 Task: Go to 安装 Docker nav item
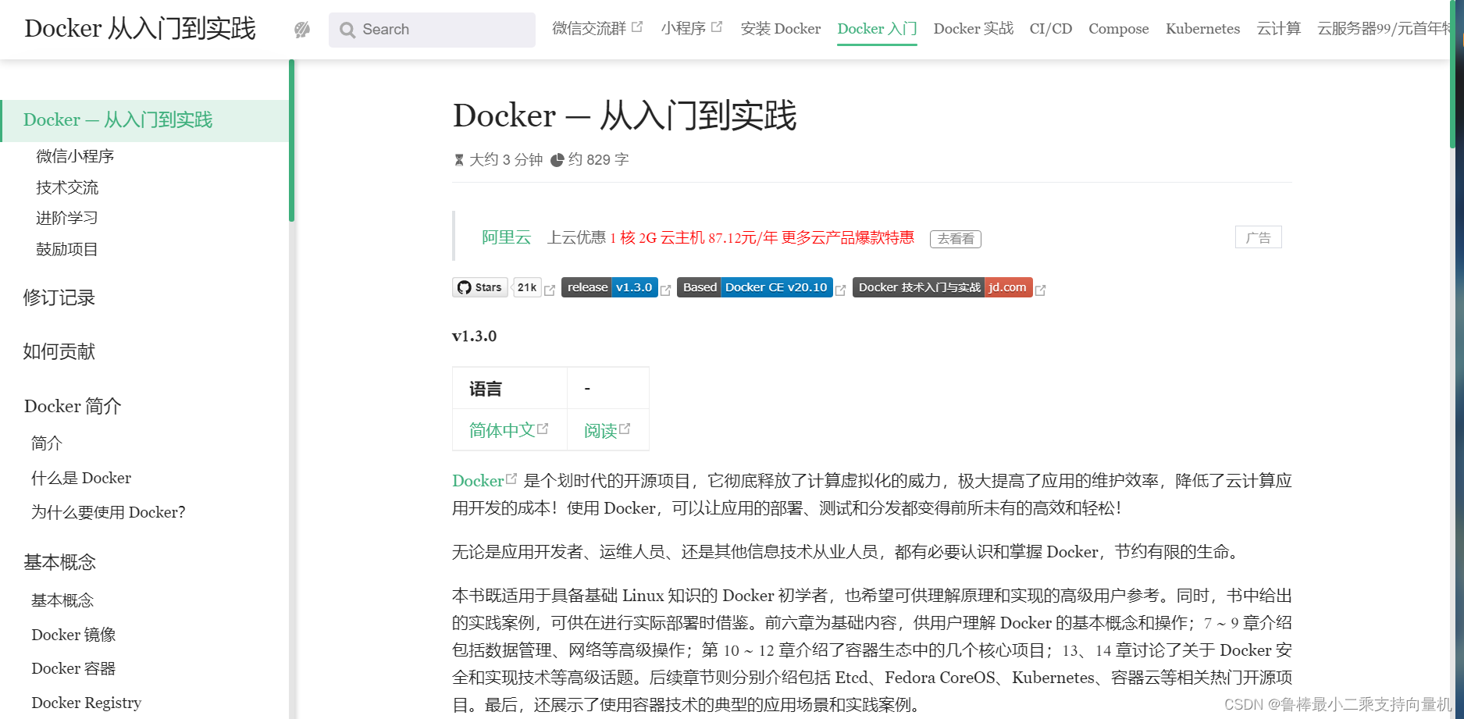(x=781, y=29)
